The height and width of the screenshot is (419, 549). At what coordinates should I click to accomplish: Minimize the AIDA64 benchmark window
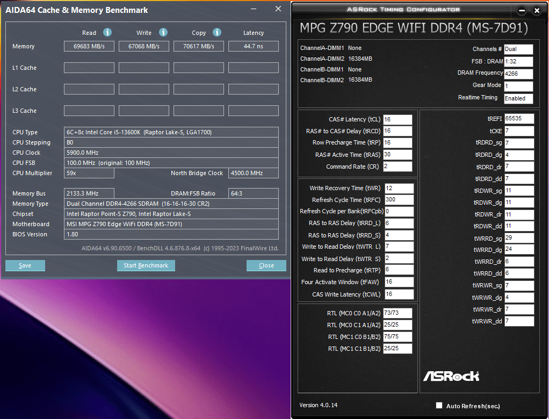click(x=254, y=9)
